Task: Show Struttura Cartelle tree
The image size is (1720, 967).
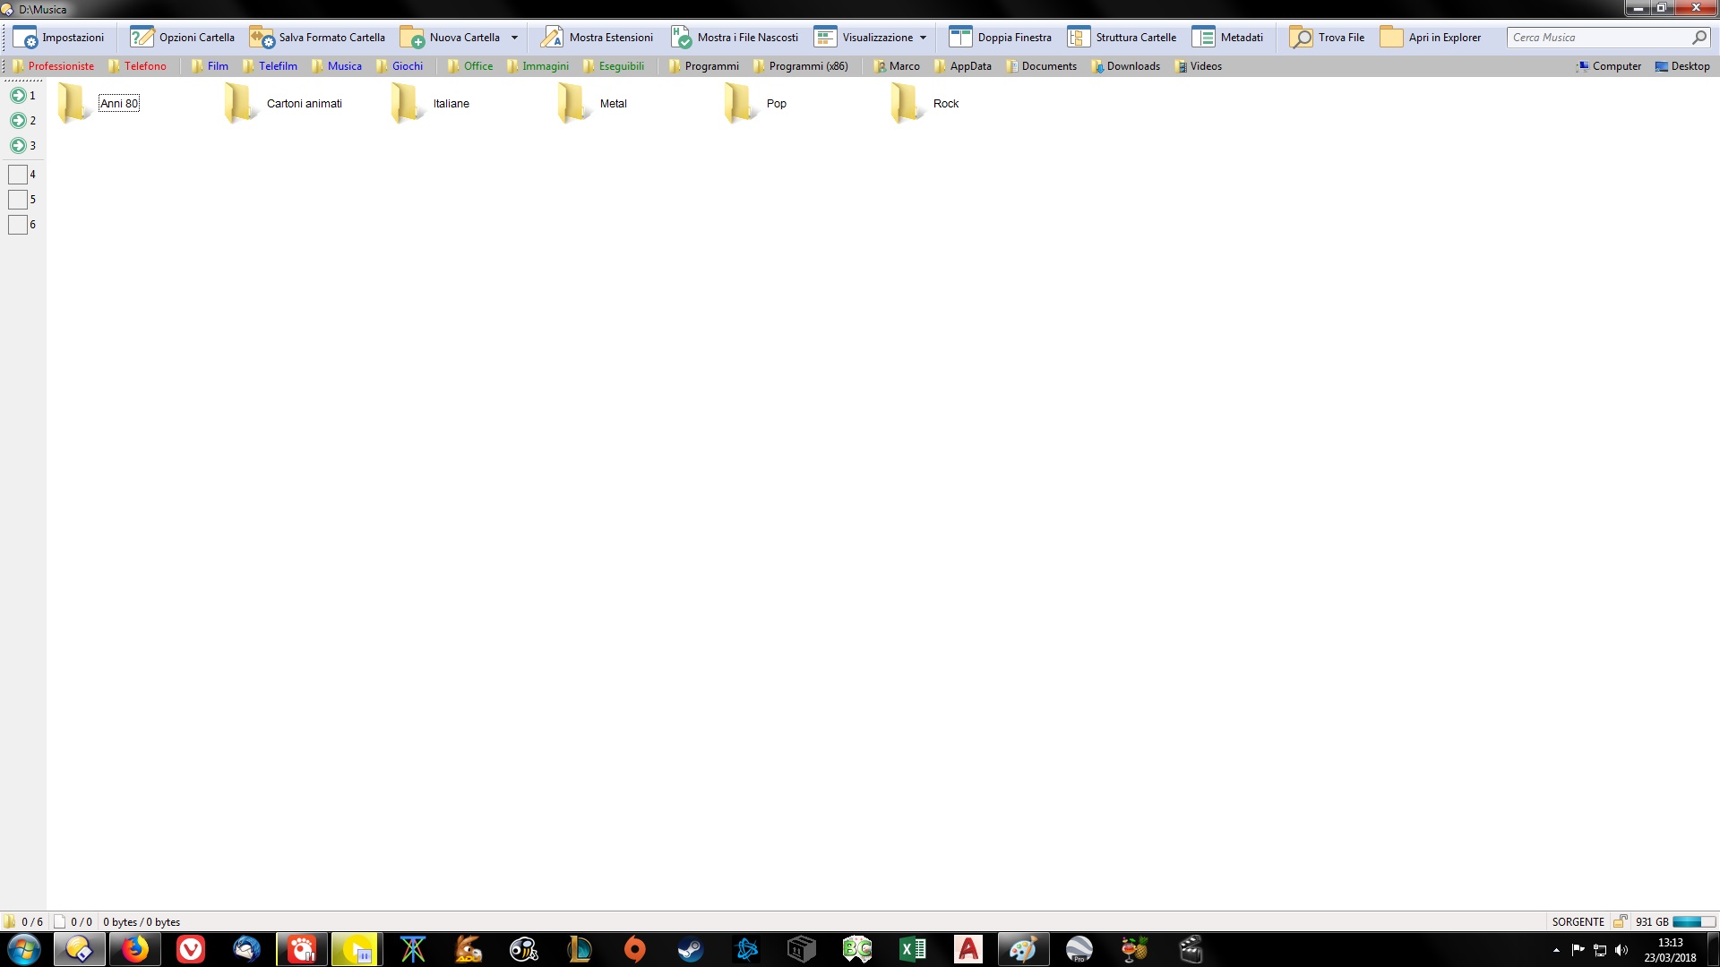Action: pos(1122,38)
